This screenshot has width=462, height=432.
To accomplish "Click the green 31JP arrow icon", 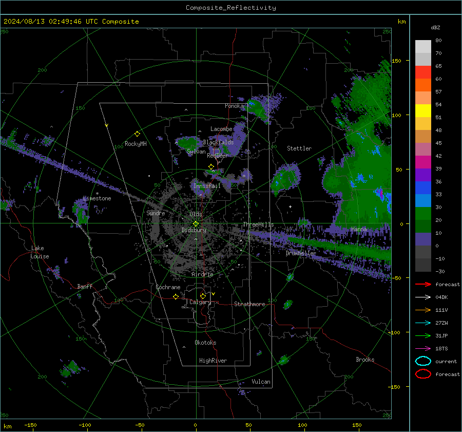I will pyautogui.click(x=423, y=335).
